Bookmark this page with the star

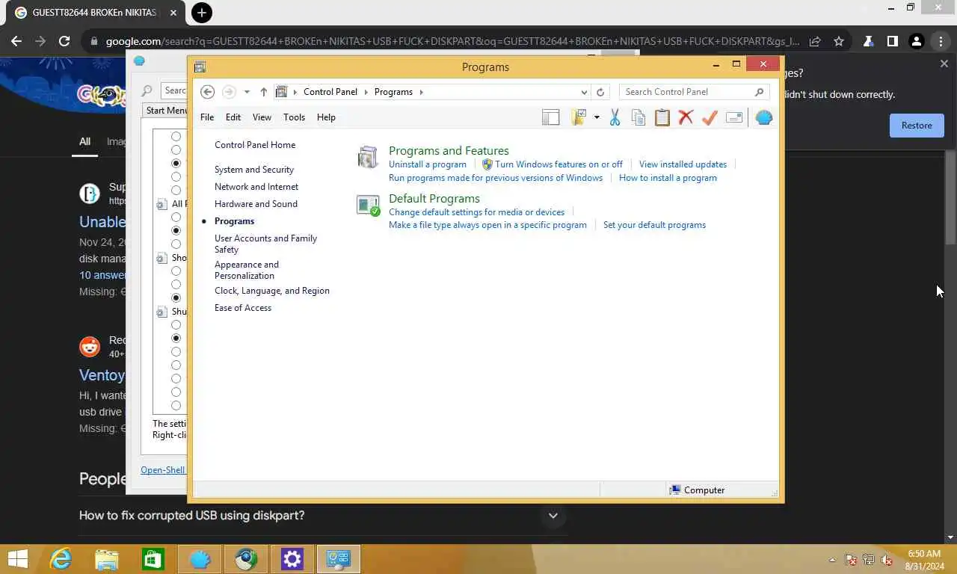click(x=839, y=42)
